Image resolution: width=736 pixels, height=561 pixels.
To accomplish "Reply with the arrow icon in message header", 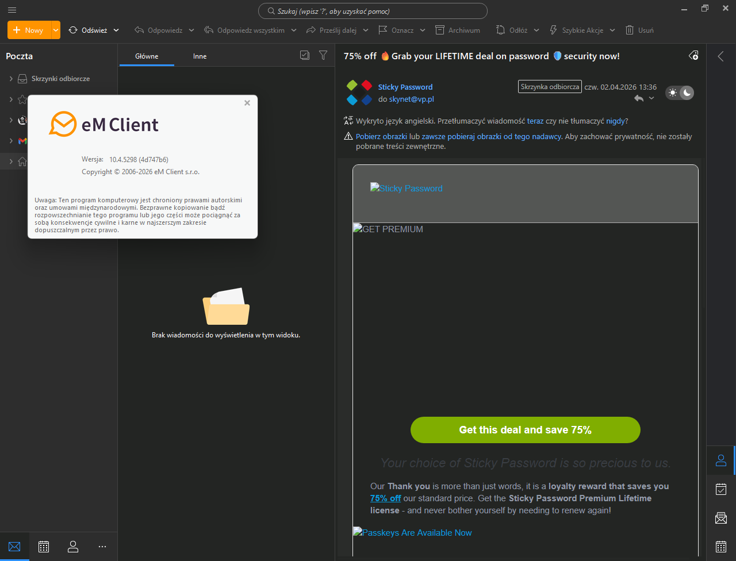I will 639,98.
